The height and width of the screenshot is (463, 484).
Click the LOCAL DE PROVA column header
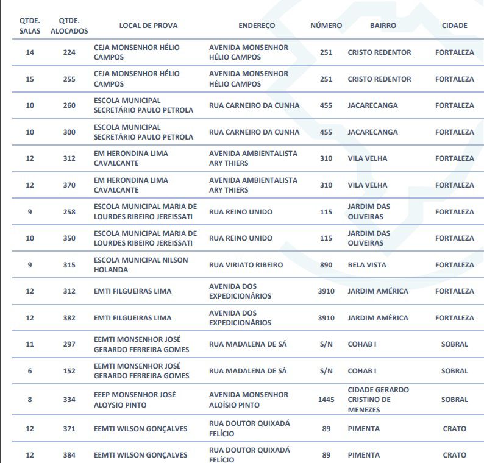tap(148, 26)
